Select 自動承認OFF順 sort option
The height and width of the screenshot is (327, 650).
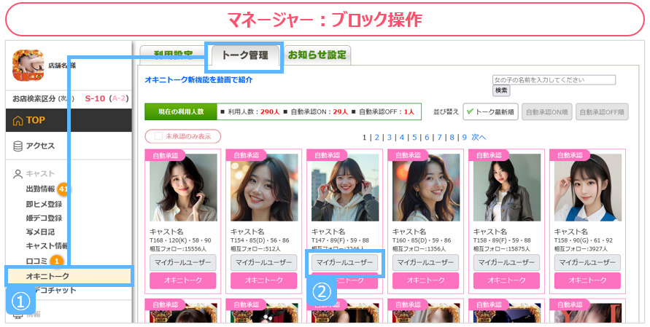pyautogui.click(x=601, y=111)
